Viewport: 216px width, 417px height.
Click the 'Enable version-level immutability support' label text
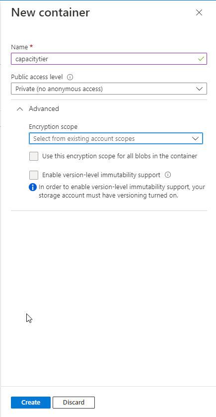(101, 175)
